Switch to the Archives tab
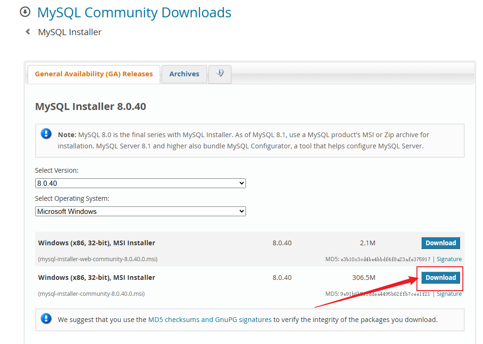 (x=184, y=73)
